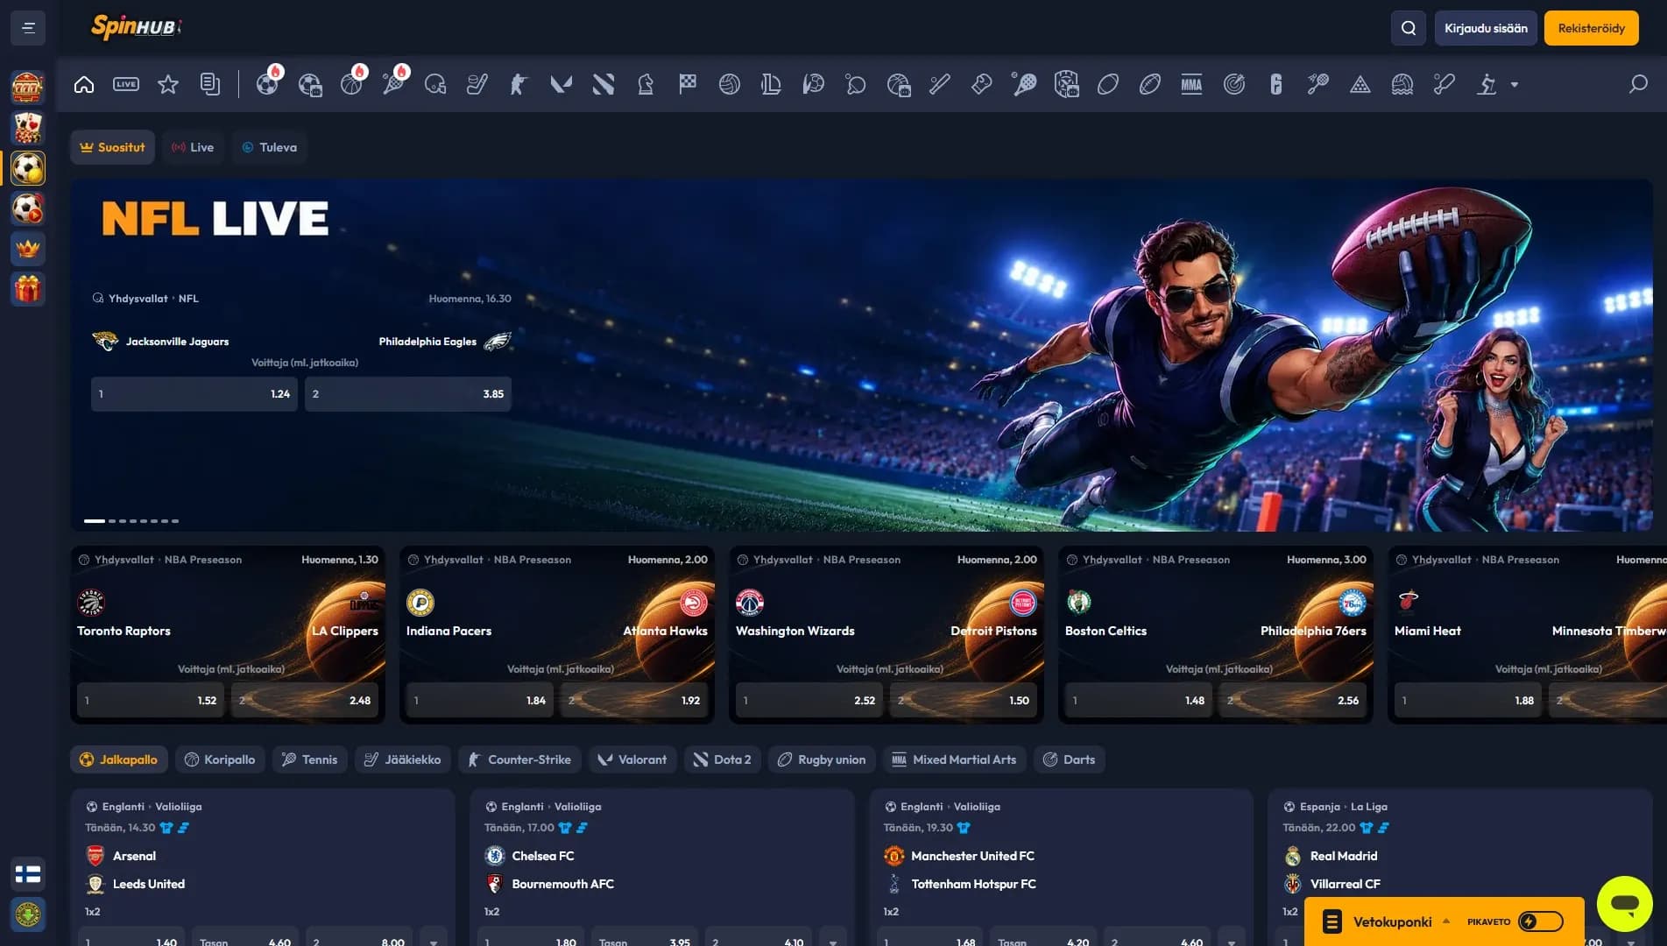The width and height of the screenshot is (1667, 946).
Task: Open the header search button
Action: 1409,28
